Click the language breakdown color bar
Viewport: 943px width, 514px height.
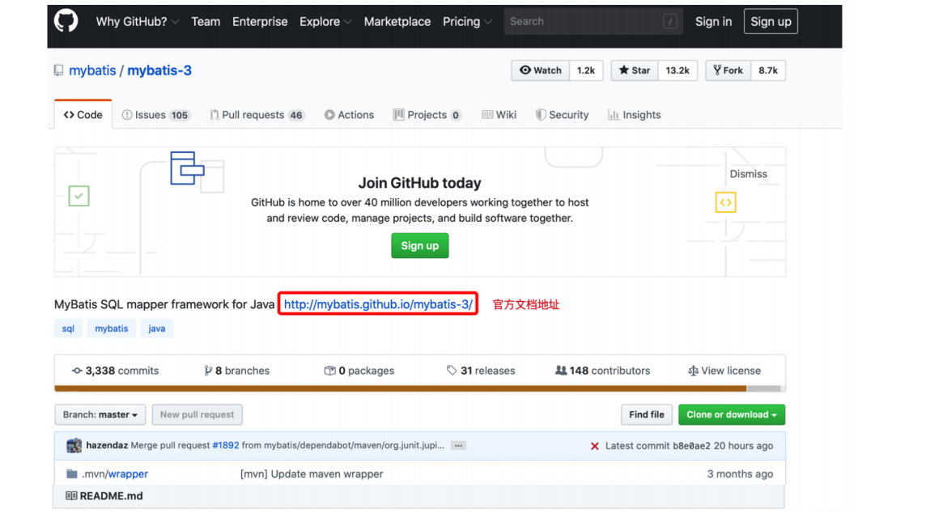point(420,389)
